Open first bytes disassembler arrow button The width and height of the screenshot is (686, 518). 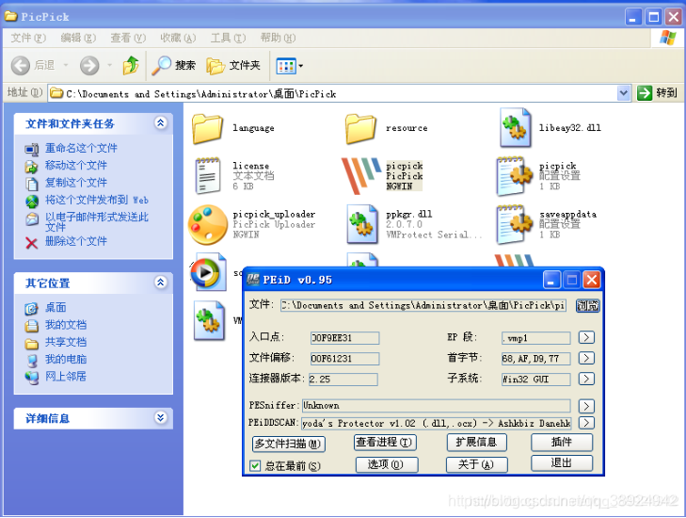point(586,358)
